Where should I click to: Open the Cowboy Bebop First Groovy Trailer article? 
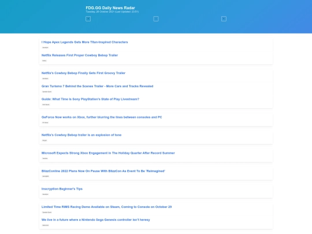[83, 73]
